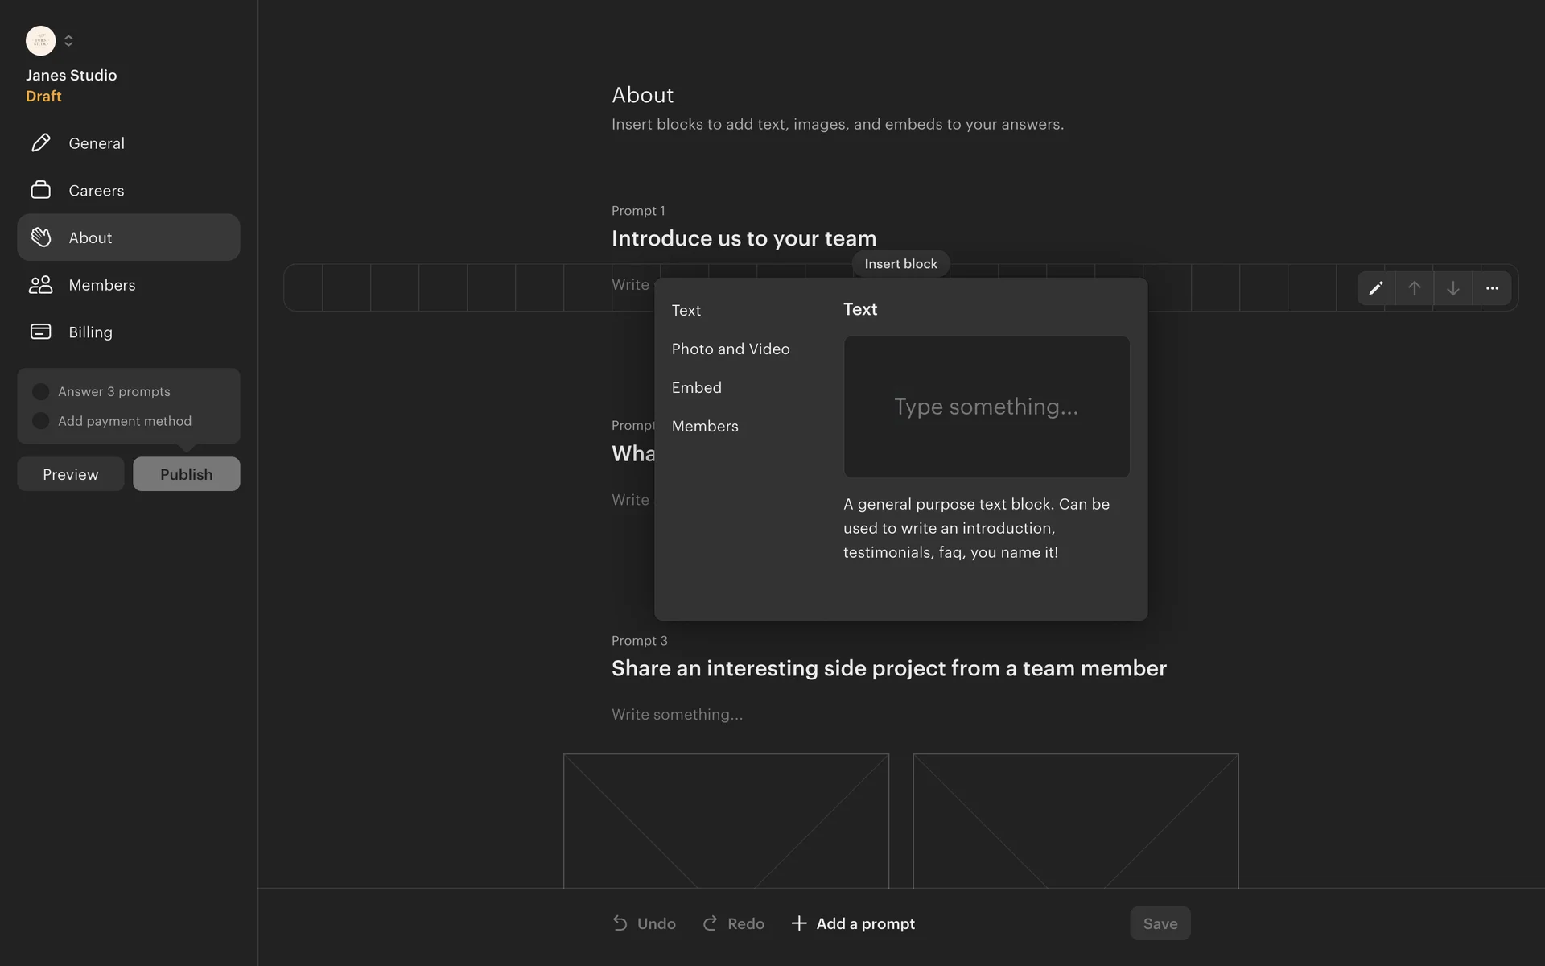1545x966 pixels.
Task: Open the Janes Studio avatar menu
Action: click(40, 41)
